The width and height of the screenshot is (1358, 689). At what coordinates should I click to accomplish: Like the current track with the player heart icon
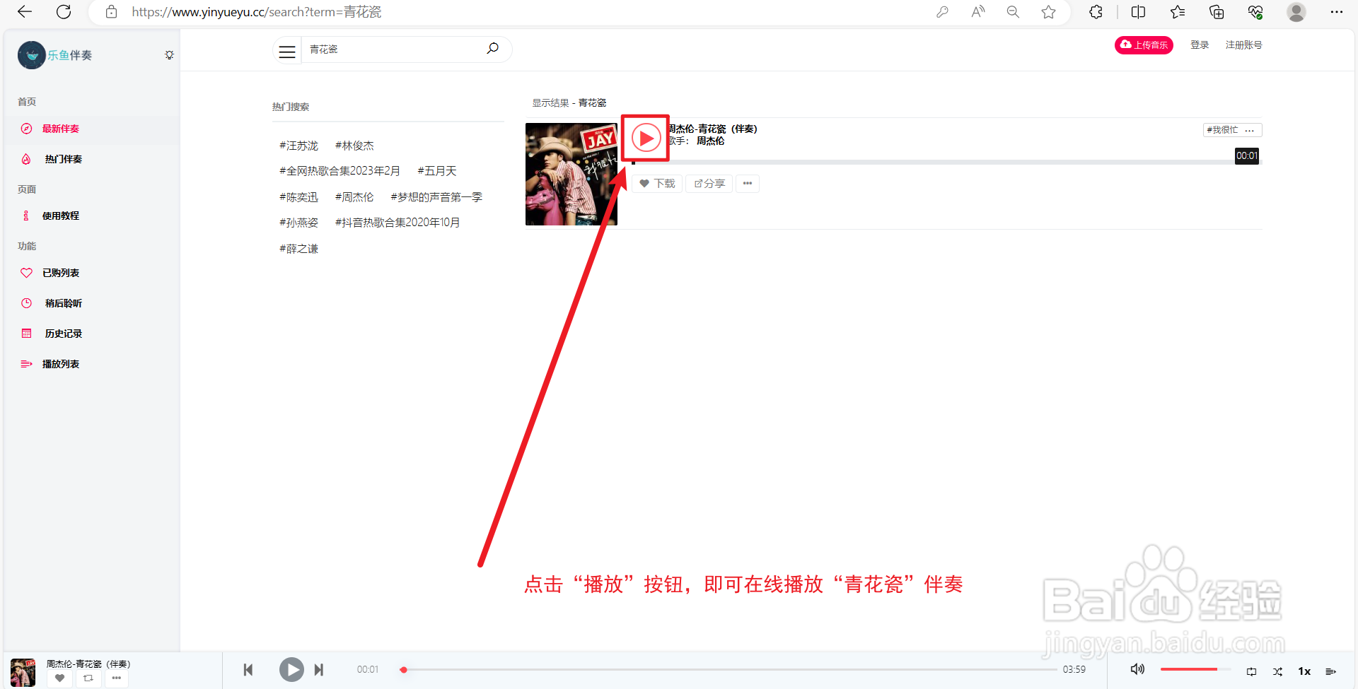(x=60, y=678)
